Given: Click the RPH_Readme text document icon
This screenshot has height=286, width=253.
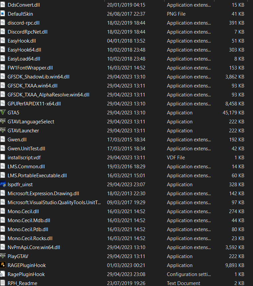Looking at the screenshot, I should pos(3,283).
